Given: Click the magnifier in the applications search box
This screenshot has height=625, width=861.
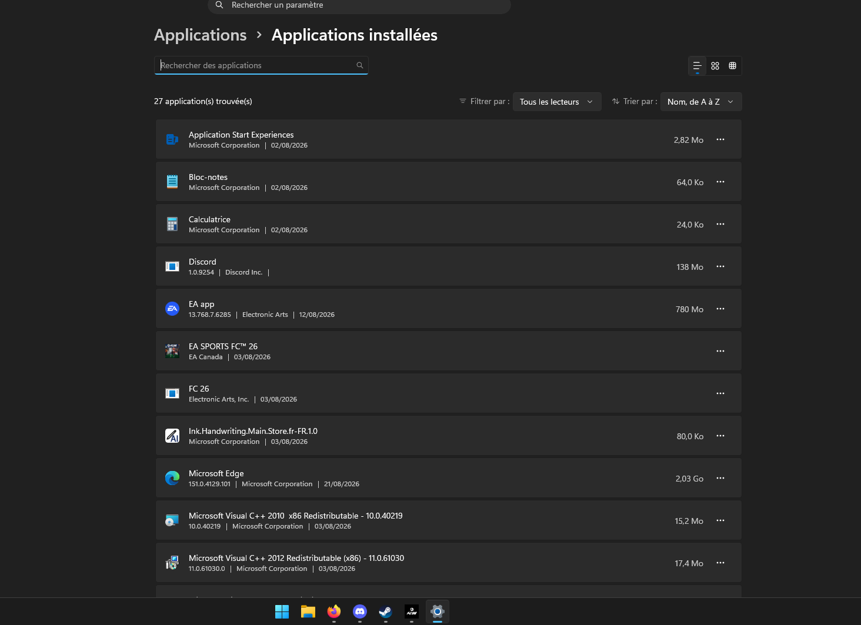Looking at the screenshot, I should pos(360,65).
